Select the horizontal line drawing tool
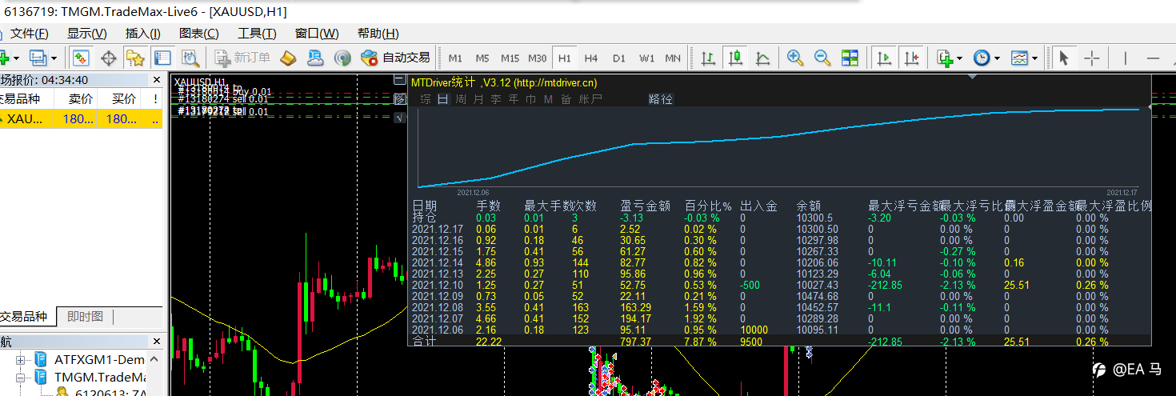1176x396 pixels. point(1153,58)
